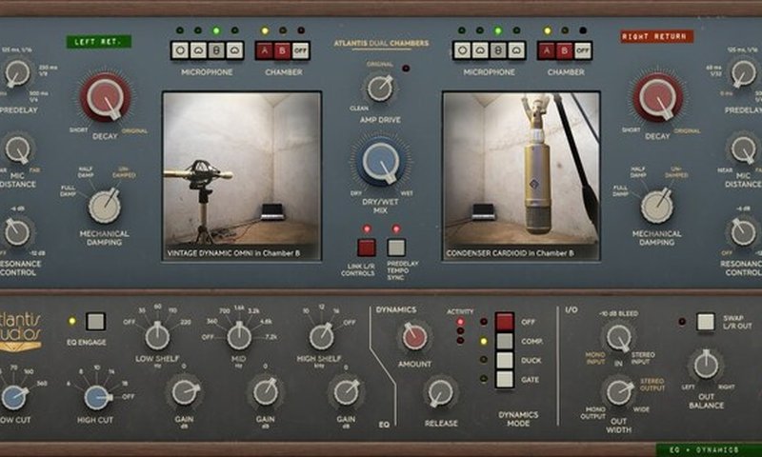Choose Chamber B for right return

click(565, 50)
